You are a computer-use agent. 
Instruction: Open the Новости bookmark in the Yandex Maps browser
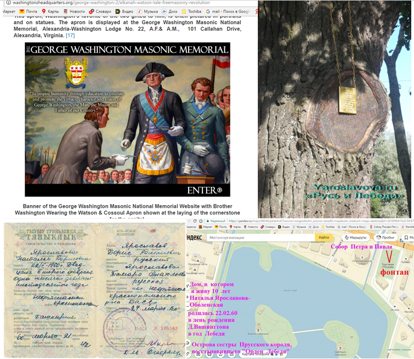(x=251, y=227)
